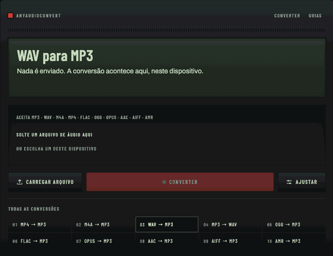Open the Converter nav item
The height and width of the screenshot is (256, 333).
point(287,16)
